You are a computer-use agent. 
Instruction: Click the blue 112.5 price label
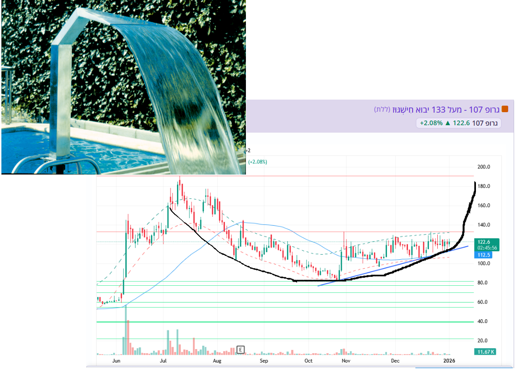tap(483, 255)
